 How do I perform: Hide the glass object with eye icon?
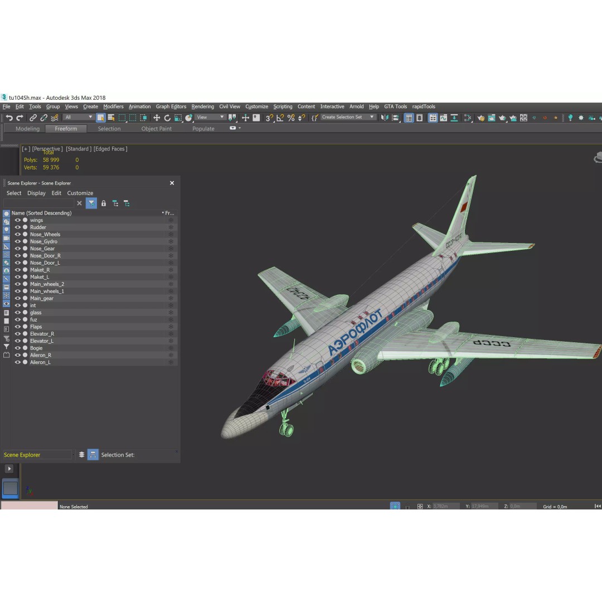click(18, 313)
